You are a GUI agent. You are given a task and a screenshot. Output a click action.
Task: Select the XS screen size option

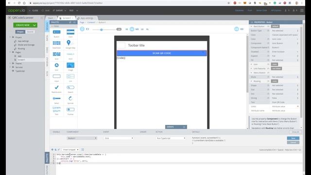tap(127, 29)
